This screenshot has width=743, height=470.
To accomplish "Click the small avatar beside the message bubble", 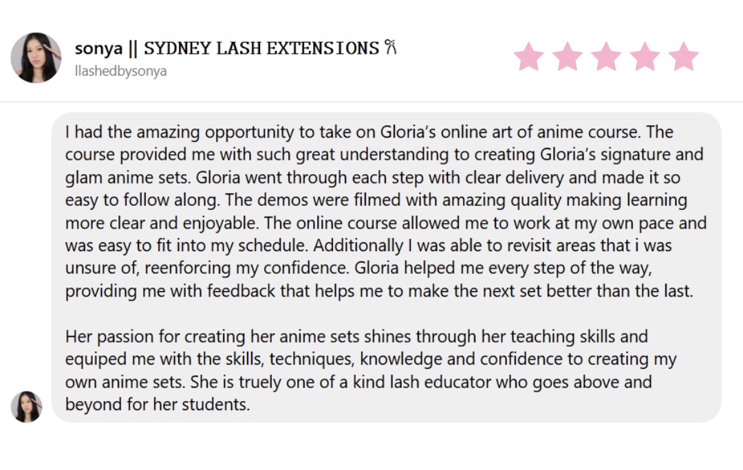I will (x=26, y=406).
